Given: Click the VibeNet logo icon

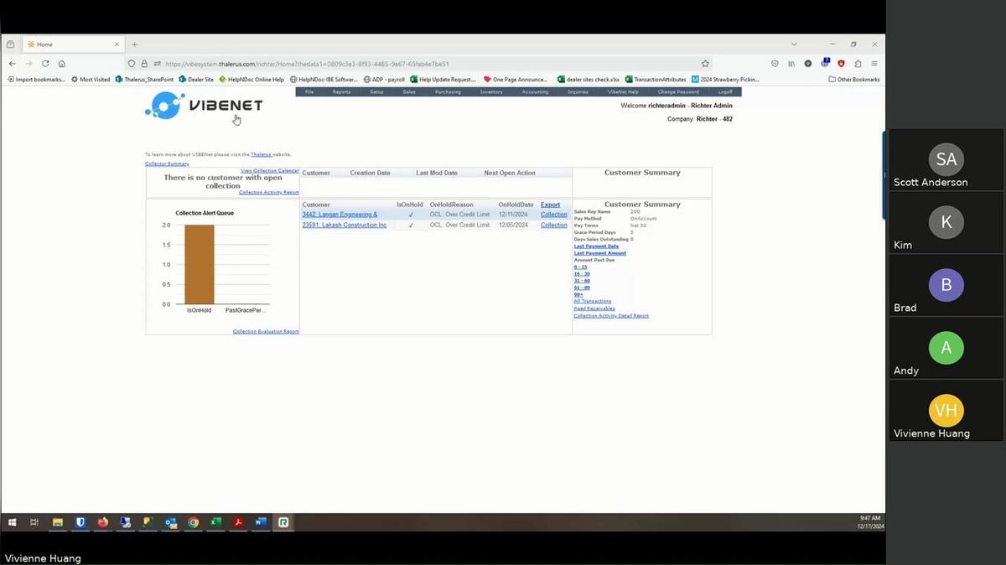Looking at the screenshot, I should (164, 105).
